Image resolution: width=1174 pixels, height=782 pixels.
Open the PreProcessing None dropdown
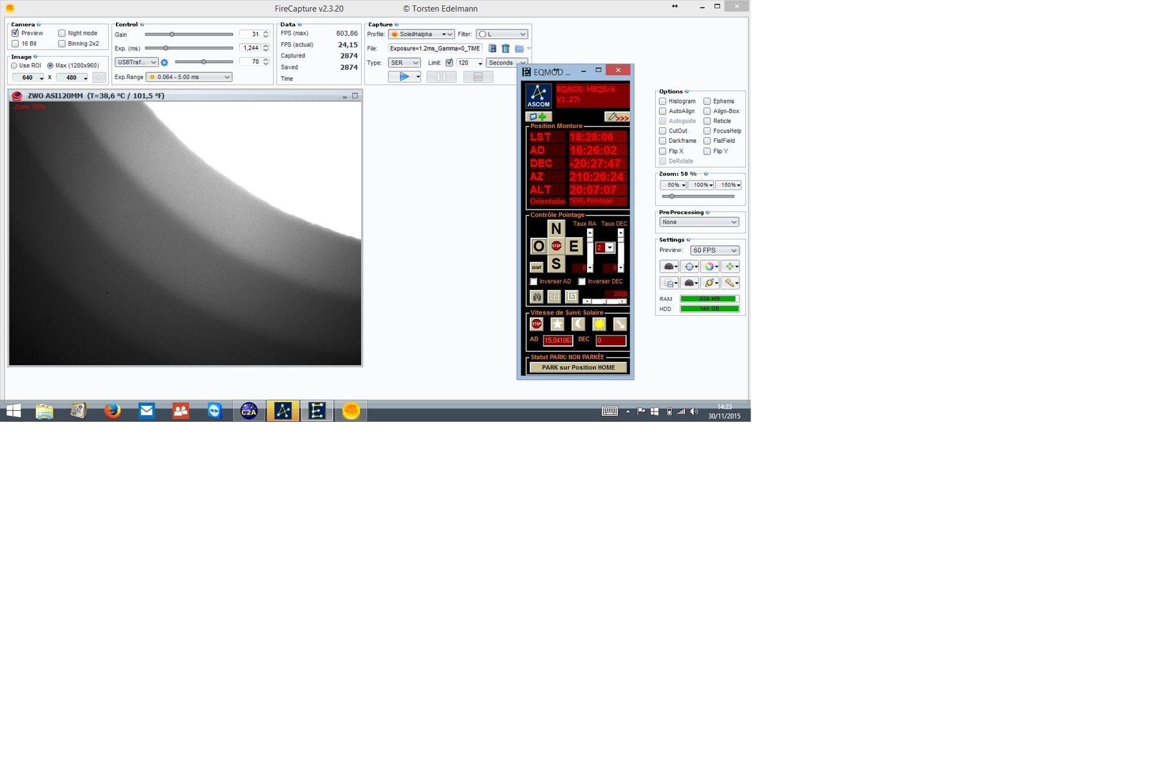click(699, 222)
